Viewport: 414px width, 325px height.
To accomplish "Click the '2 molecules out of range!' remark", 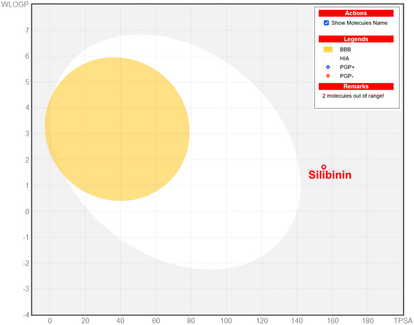I will coord(353,96).
